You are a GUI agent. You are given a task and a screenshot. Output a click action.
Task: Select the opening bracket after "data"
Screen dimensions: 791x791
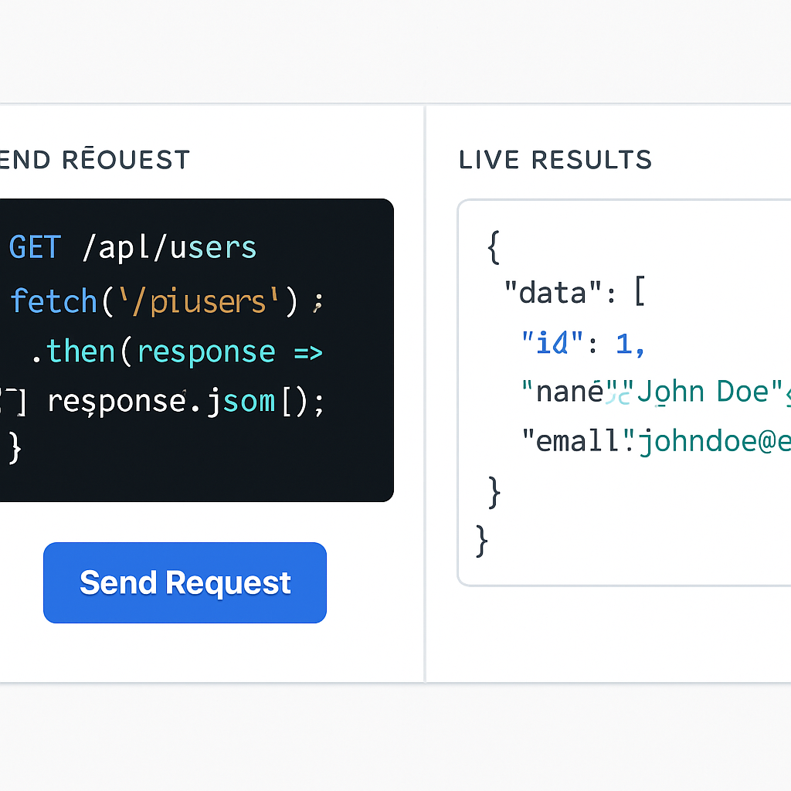pyautogui.click(x=641, y=292)
